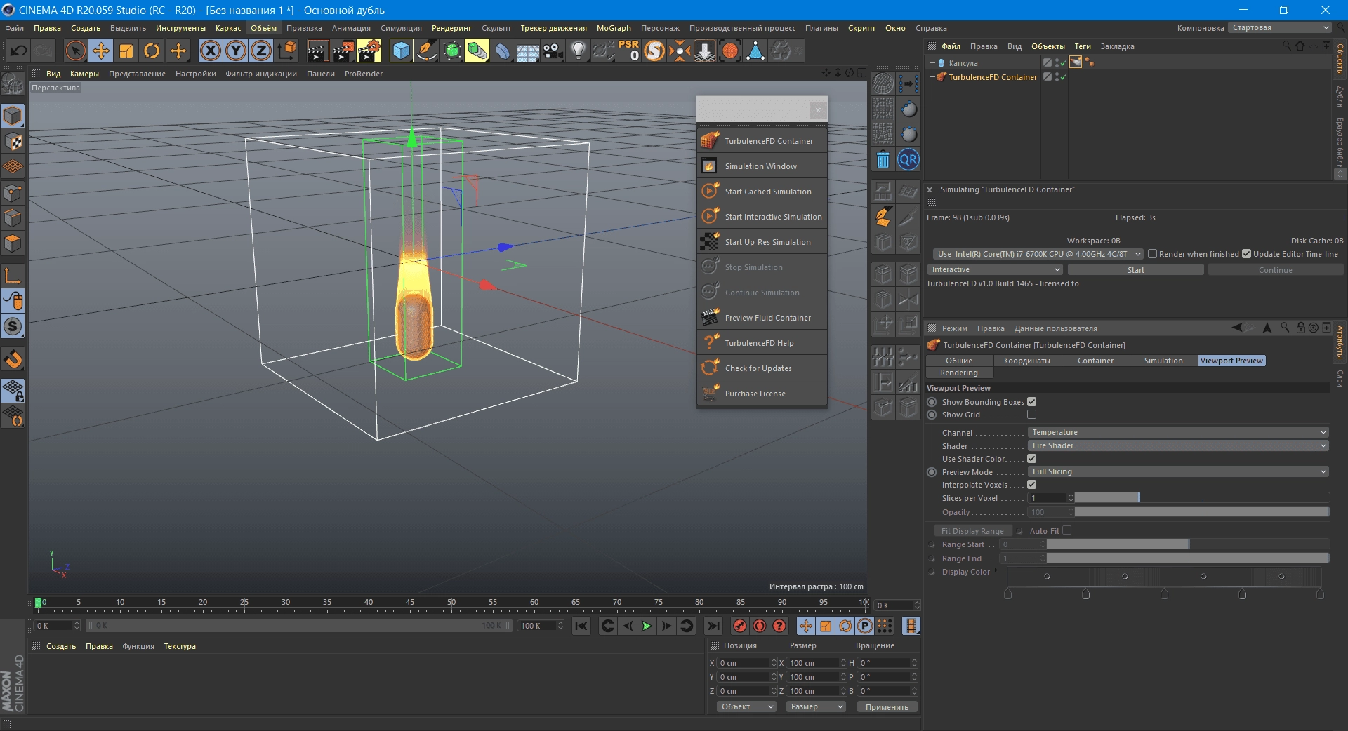Click the Texture mode checker icon
The image size is (1348, 731).
coord(13,142)
